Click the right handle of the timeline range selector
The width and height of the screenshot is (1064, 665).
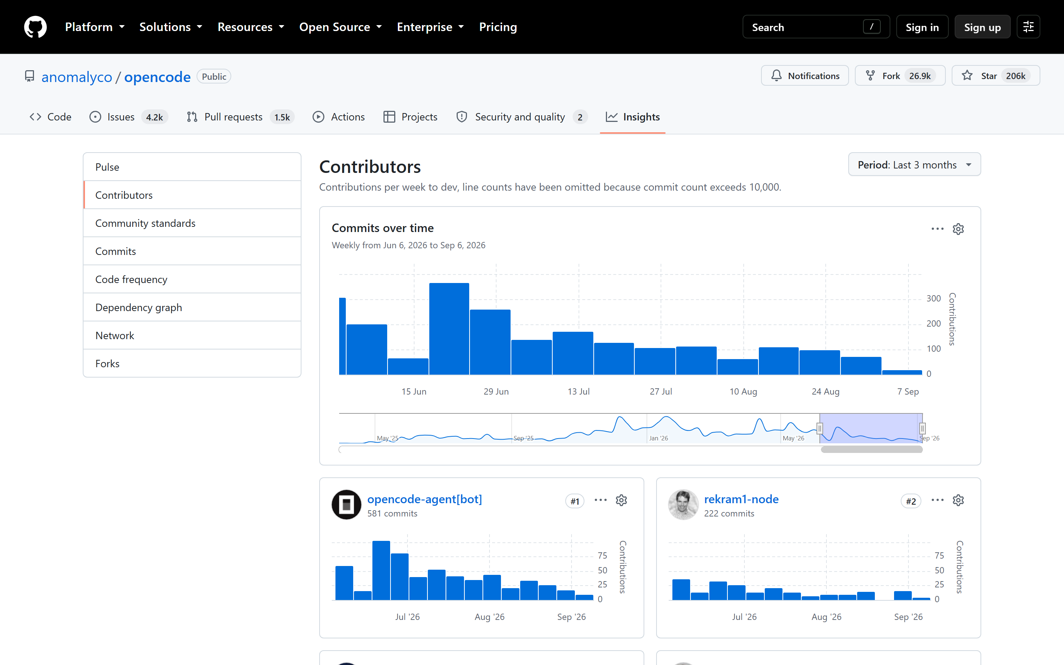[923, 428]
